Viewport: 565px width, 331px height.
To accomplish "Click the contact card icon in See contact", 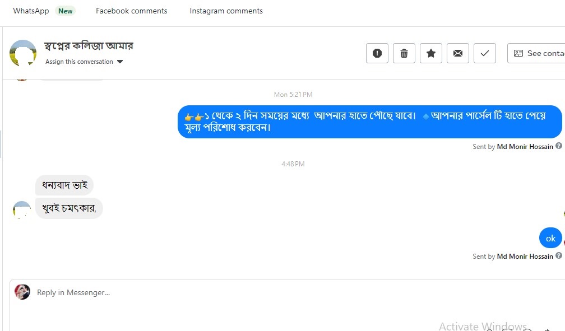I will click(x=518, y=53).
